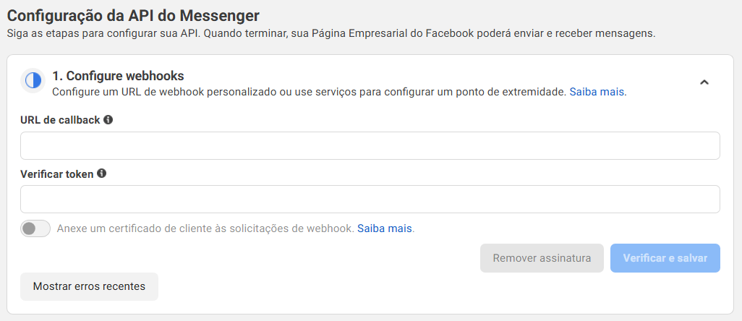Click the Configure um URL description text
The width and height of the screenshot is (742, 321).
(x=309, y=93)
